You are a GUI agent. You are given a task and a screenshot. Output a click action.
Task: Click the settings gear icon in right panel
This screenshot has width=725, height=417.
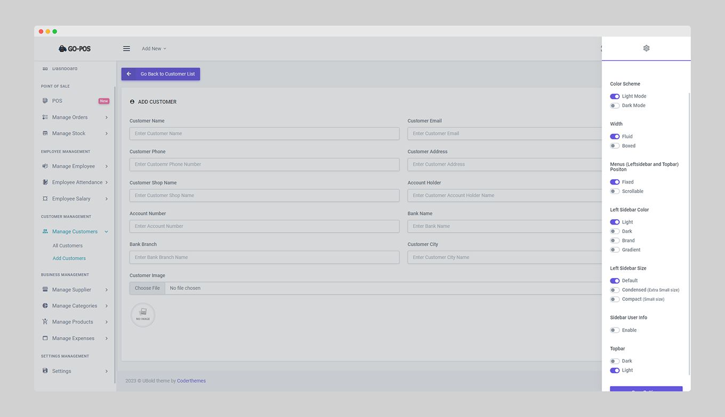coord(646,48)
